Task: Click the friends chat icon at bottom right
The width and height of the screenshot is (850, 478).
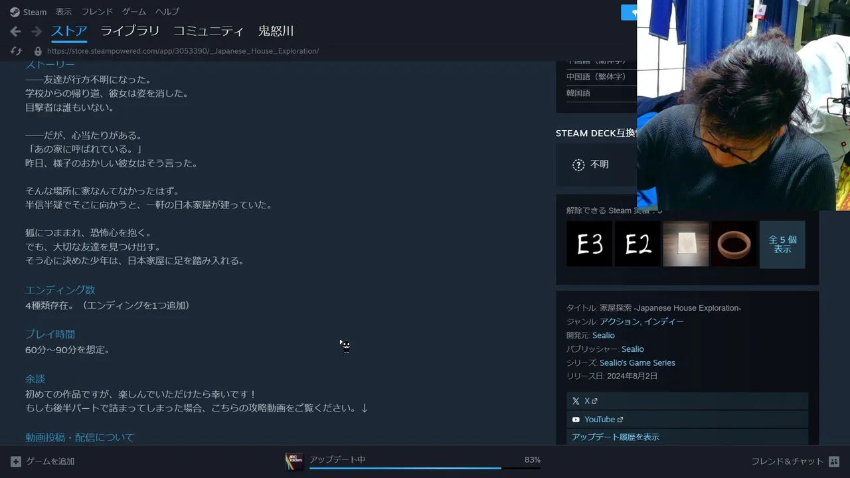Action: pyautogui.click(x=834, y=461)
